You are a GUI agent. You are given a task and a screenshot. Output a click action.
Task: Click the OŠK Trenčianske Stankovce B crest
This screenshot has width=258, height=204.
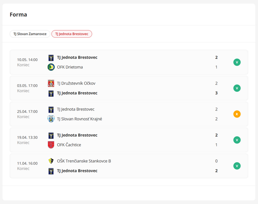[51, 161]
